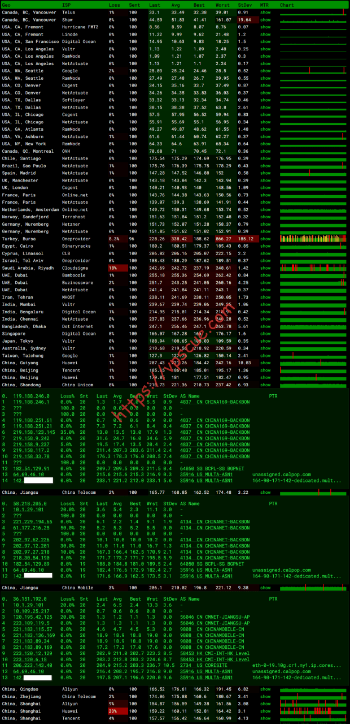Open MTR for Singapore Digital Ocean
The width and height of the screenshot is (350, 724).
265,334
